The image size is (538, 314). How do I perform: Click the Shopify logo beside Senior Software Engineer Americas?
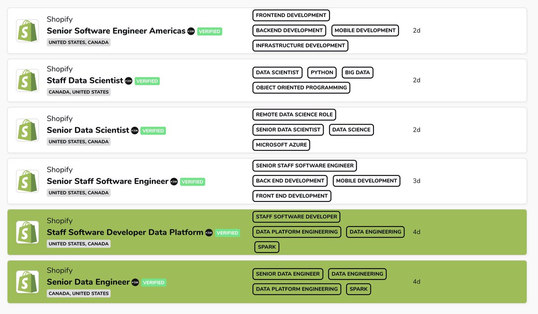tap(27, 31)
